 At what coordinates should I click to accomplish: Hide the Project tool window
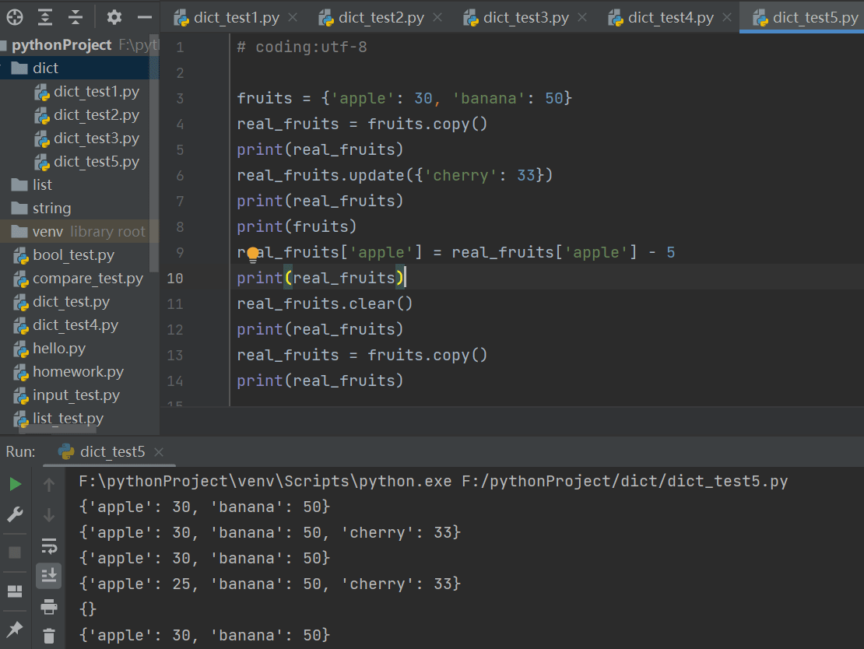144,16
